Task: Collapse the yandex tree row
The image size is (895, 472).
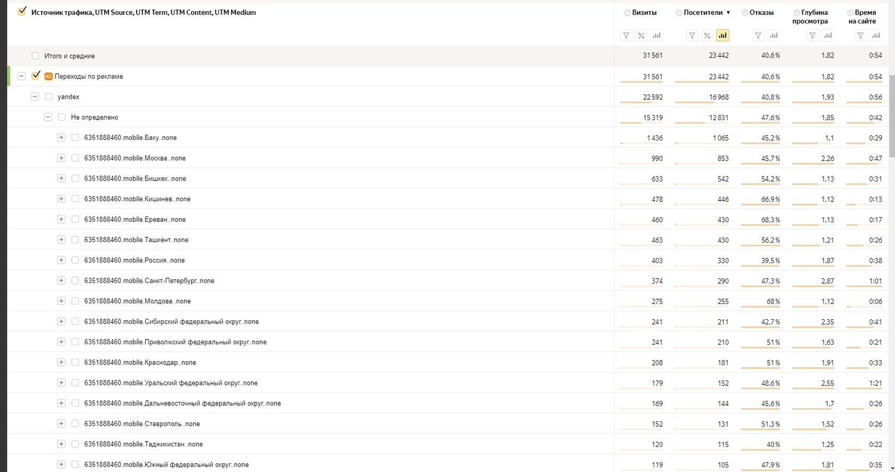Action: (35, 97)
